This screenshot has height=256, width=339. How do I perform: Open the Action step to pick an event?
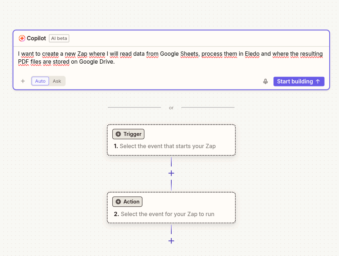coord(171,207)
